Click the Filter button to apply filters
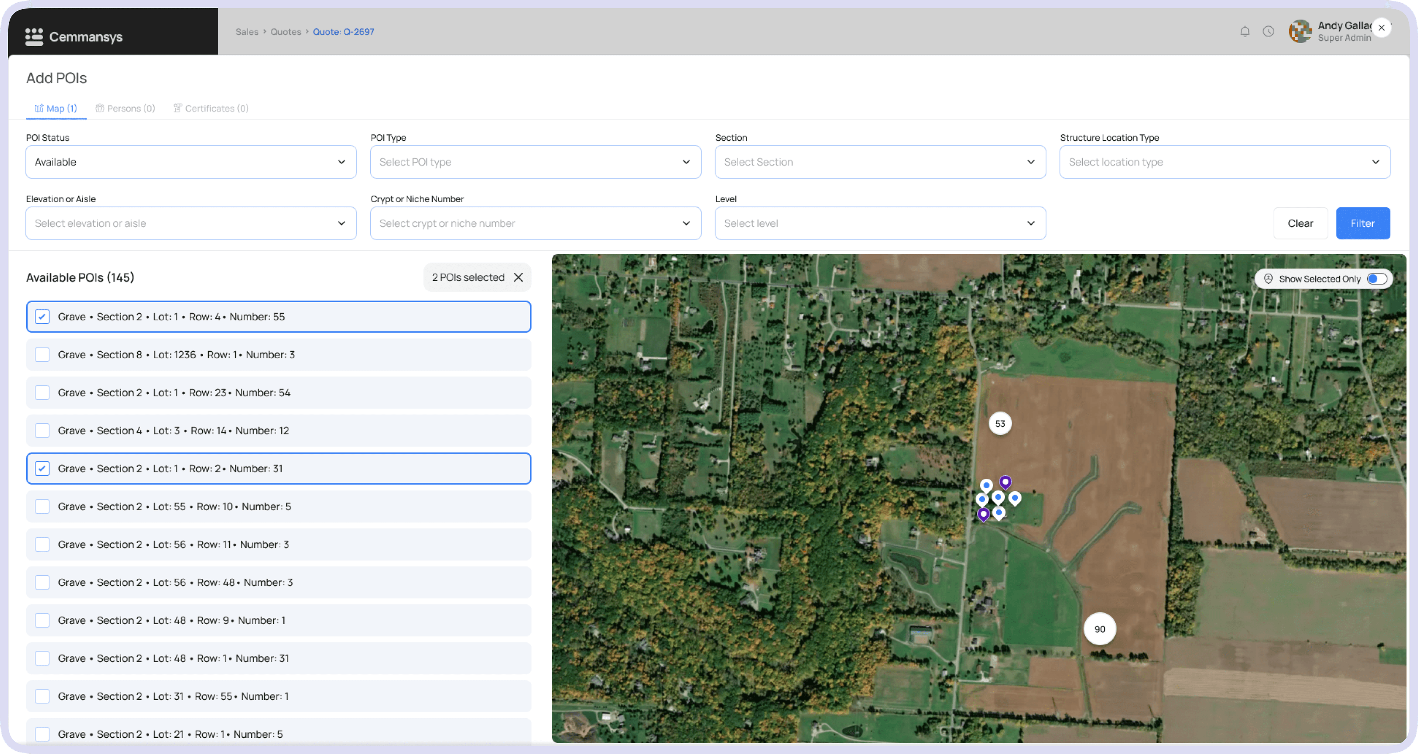This screenshot has height=754, width=1418. pyautogui.click(x=1363, y=223)
